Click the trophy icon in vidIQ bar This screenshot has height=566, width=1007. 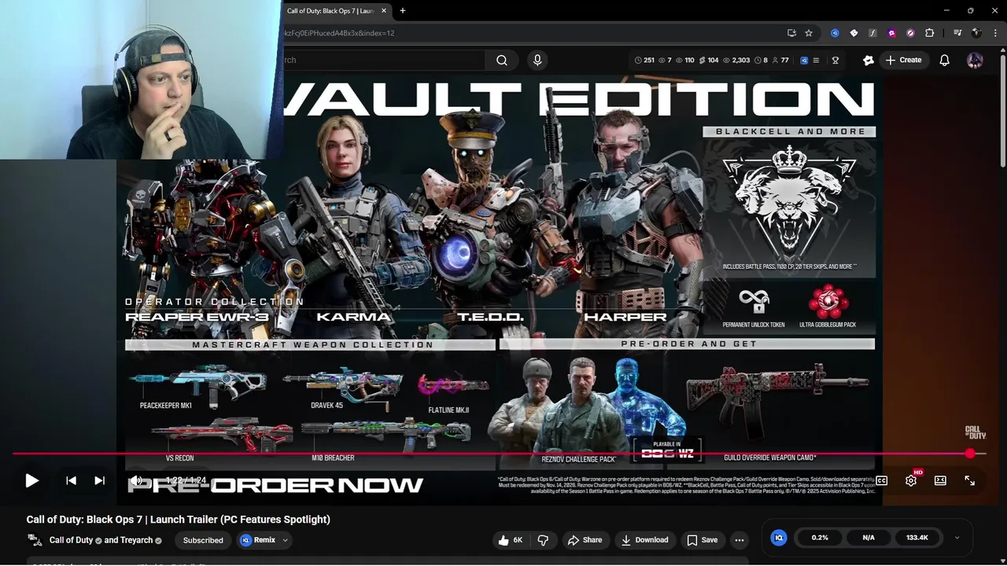coord(835,61)
